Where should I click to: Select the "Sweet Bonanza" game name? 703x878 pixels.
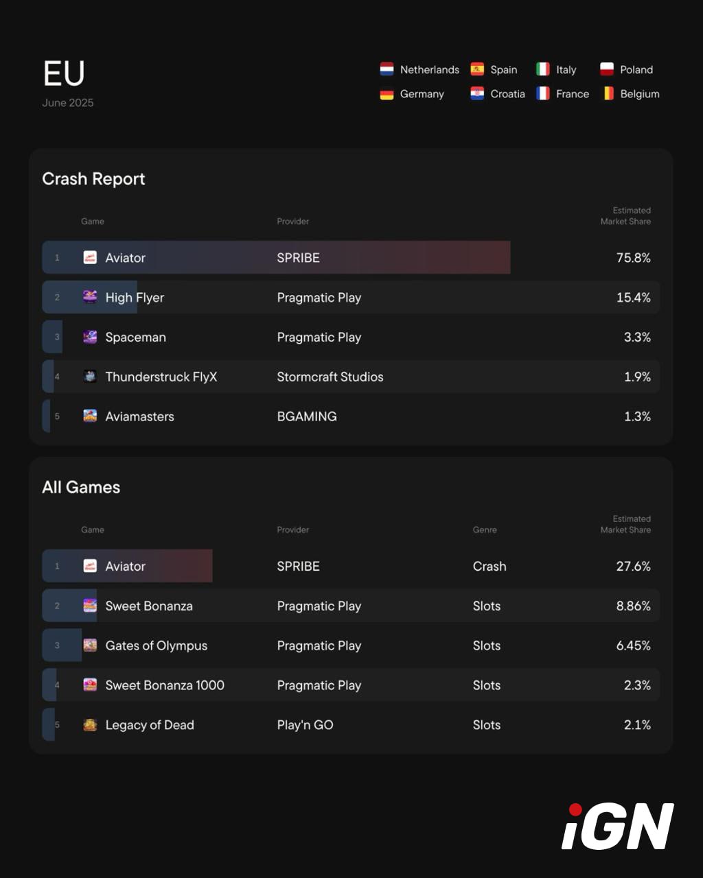coord(149,606)
